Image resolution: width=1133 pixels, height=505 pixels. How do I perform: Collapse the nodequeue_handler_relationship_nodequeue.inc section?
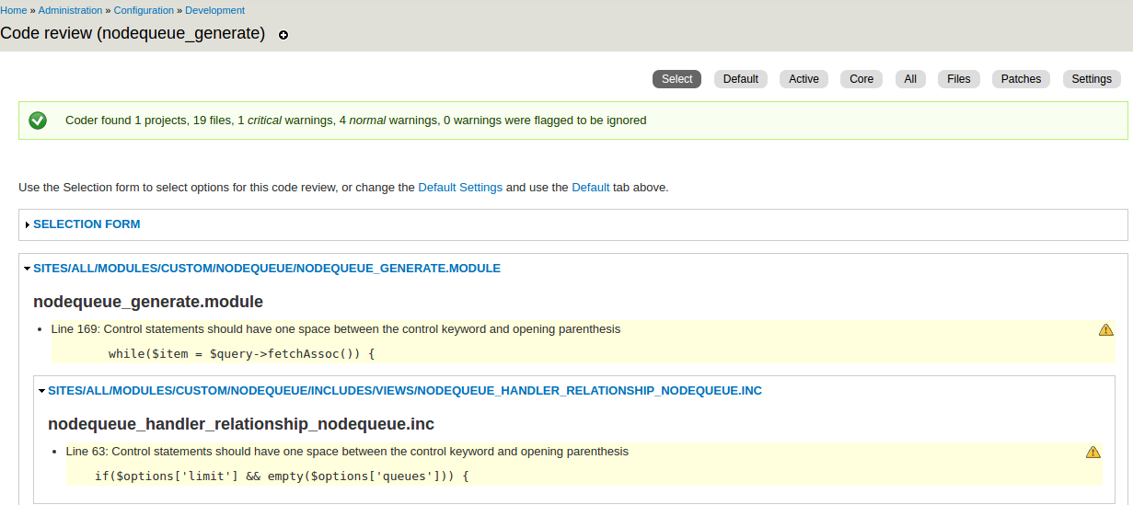[x=404, y=391]
